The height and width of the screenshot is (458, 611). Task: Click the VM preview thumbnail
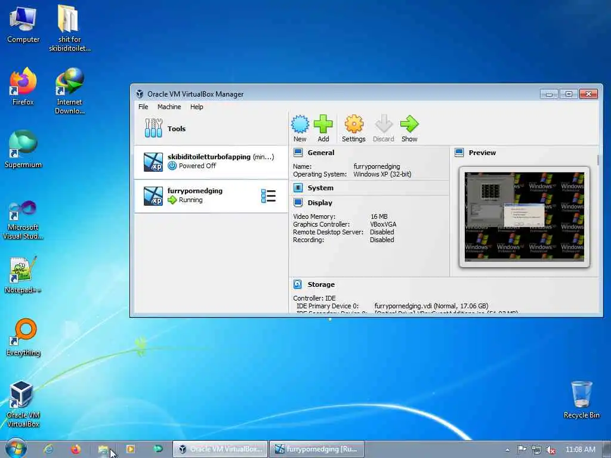[x=524, y=217]
